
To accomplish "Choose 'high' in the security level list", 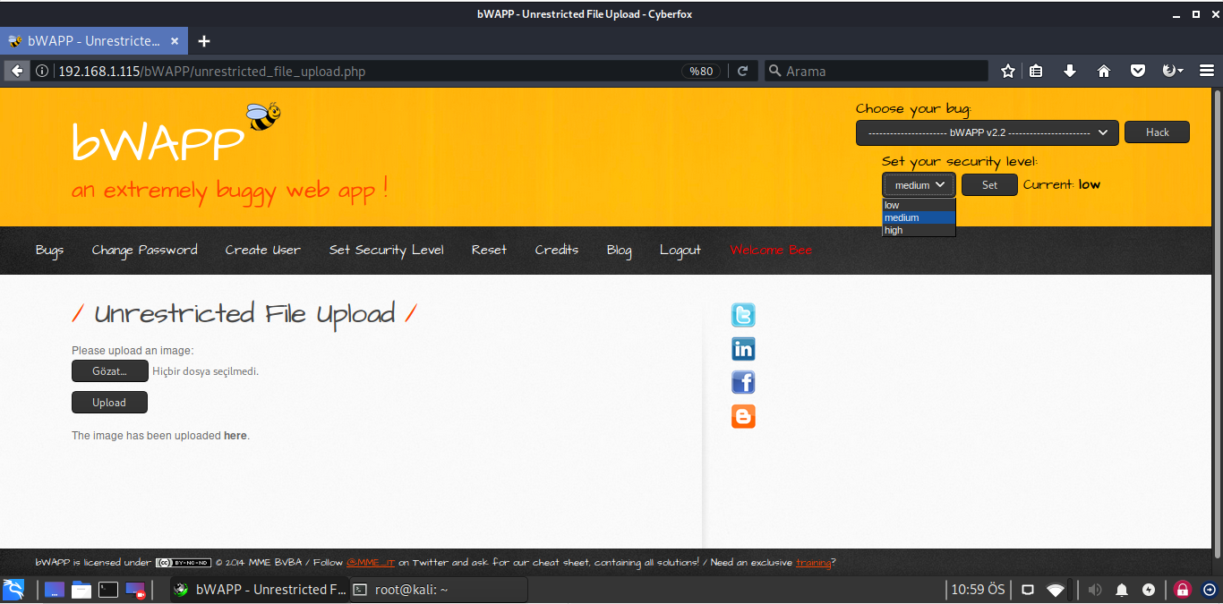I will click(919, 230).
